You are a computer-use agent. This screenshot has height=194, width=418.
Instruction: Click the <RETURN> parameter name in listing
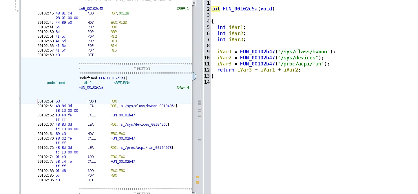point(122,83)
